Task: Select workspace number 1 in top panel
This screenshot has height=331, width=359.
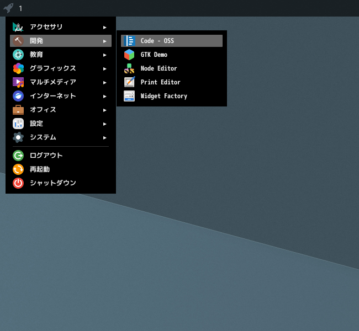Action: click(x=20, y=9)
